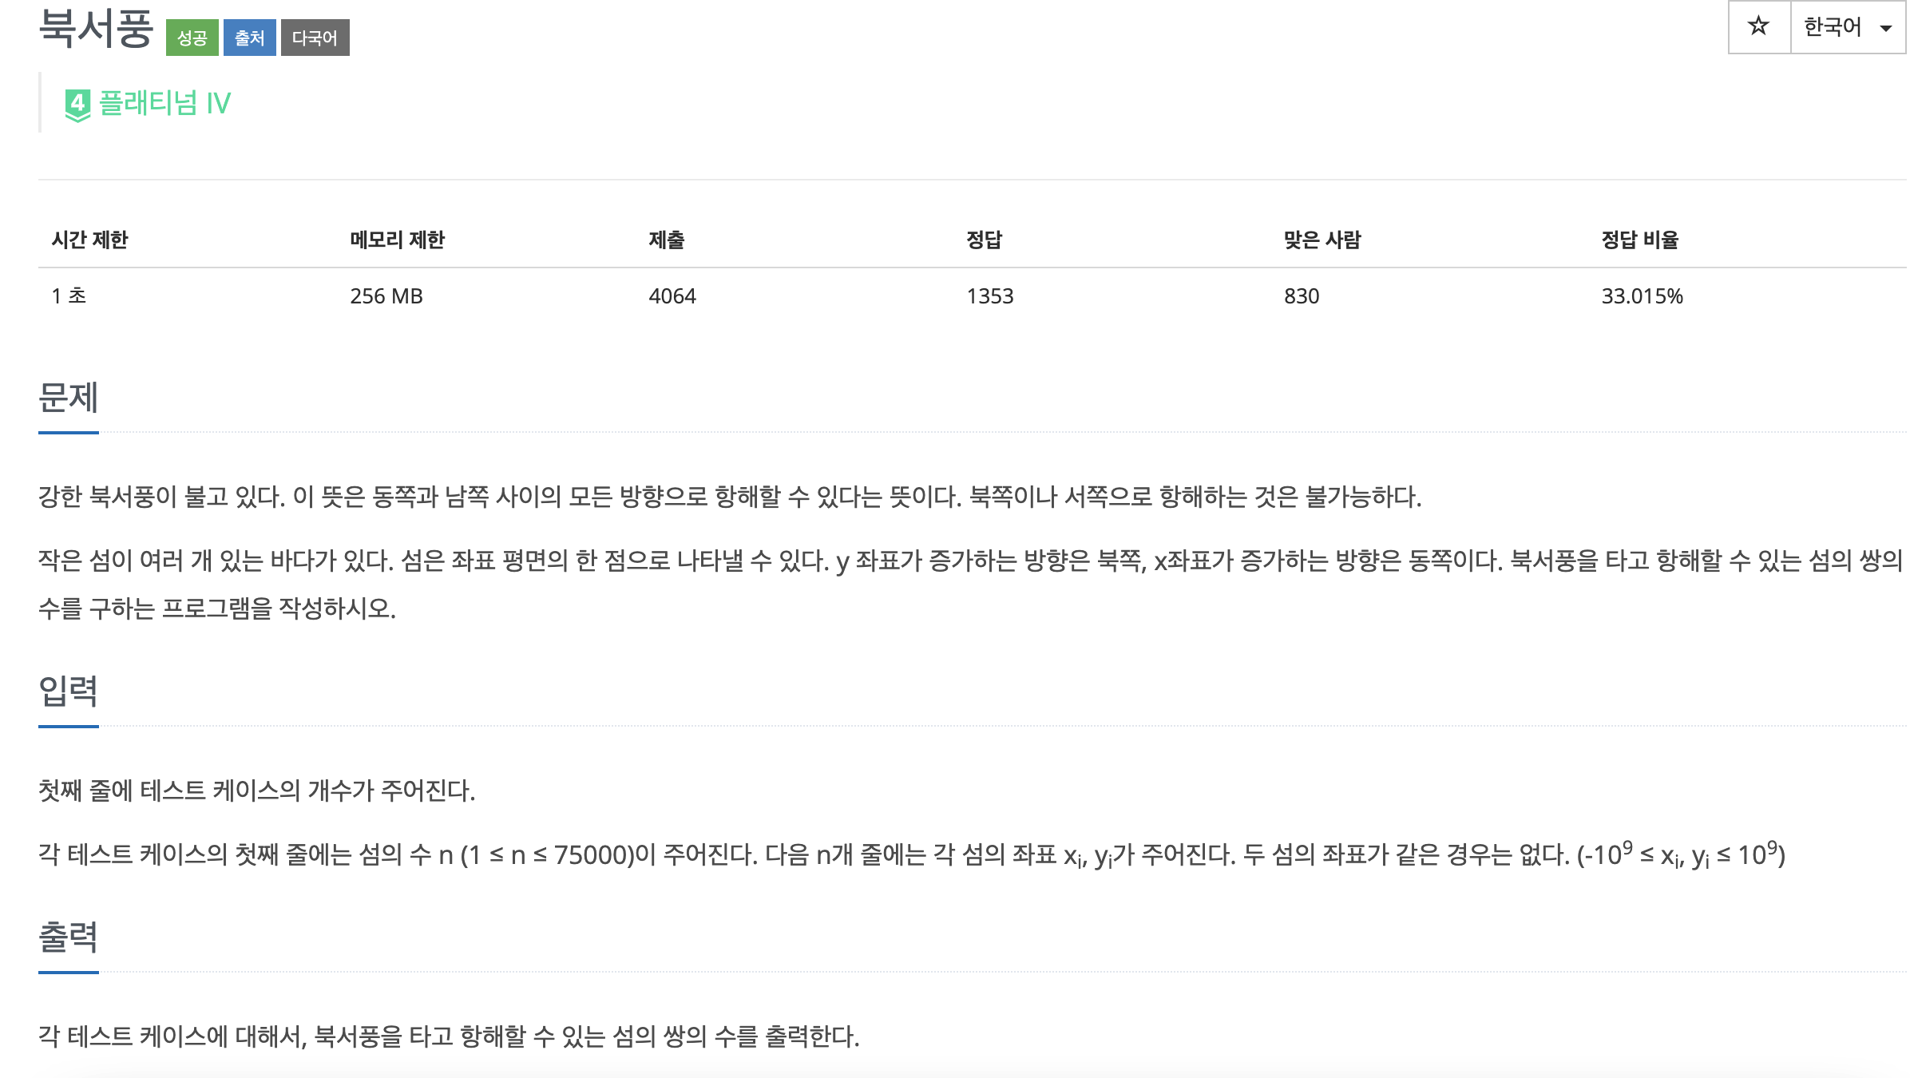This screenshot has width=1910, height=1078.
Task: Open submissions count link showing 4064
Action: click(x=672, y=296)
